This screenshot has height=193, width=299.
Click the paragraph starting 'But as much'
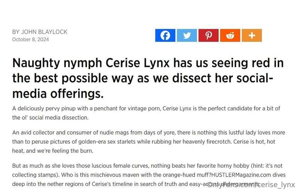tap(149, 175)
